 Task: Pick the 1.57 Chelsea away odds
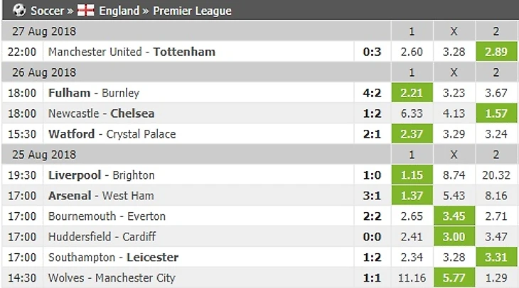(496, 113)
